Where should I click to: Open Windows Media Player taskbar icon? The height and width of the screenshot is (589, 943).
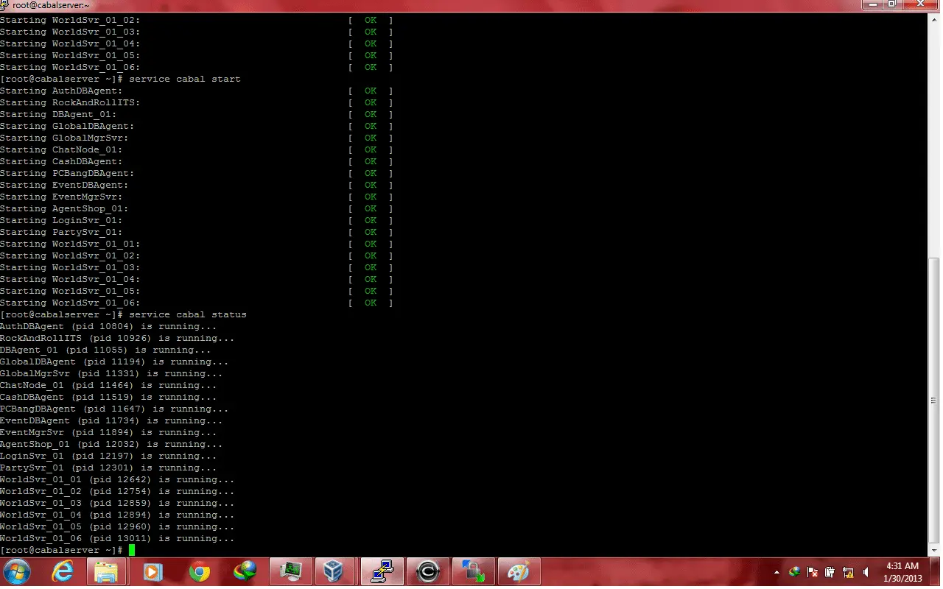click(153, 571)
